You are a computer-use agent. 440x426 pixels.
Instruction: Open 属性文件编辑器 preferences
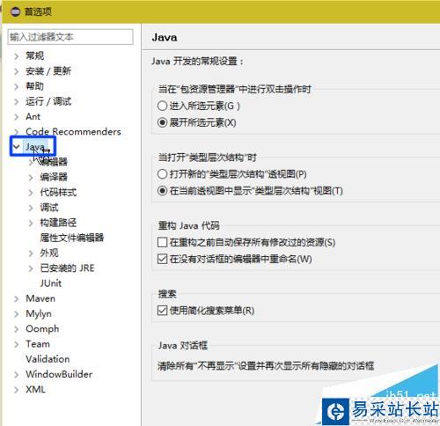pos(72,238)
